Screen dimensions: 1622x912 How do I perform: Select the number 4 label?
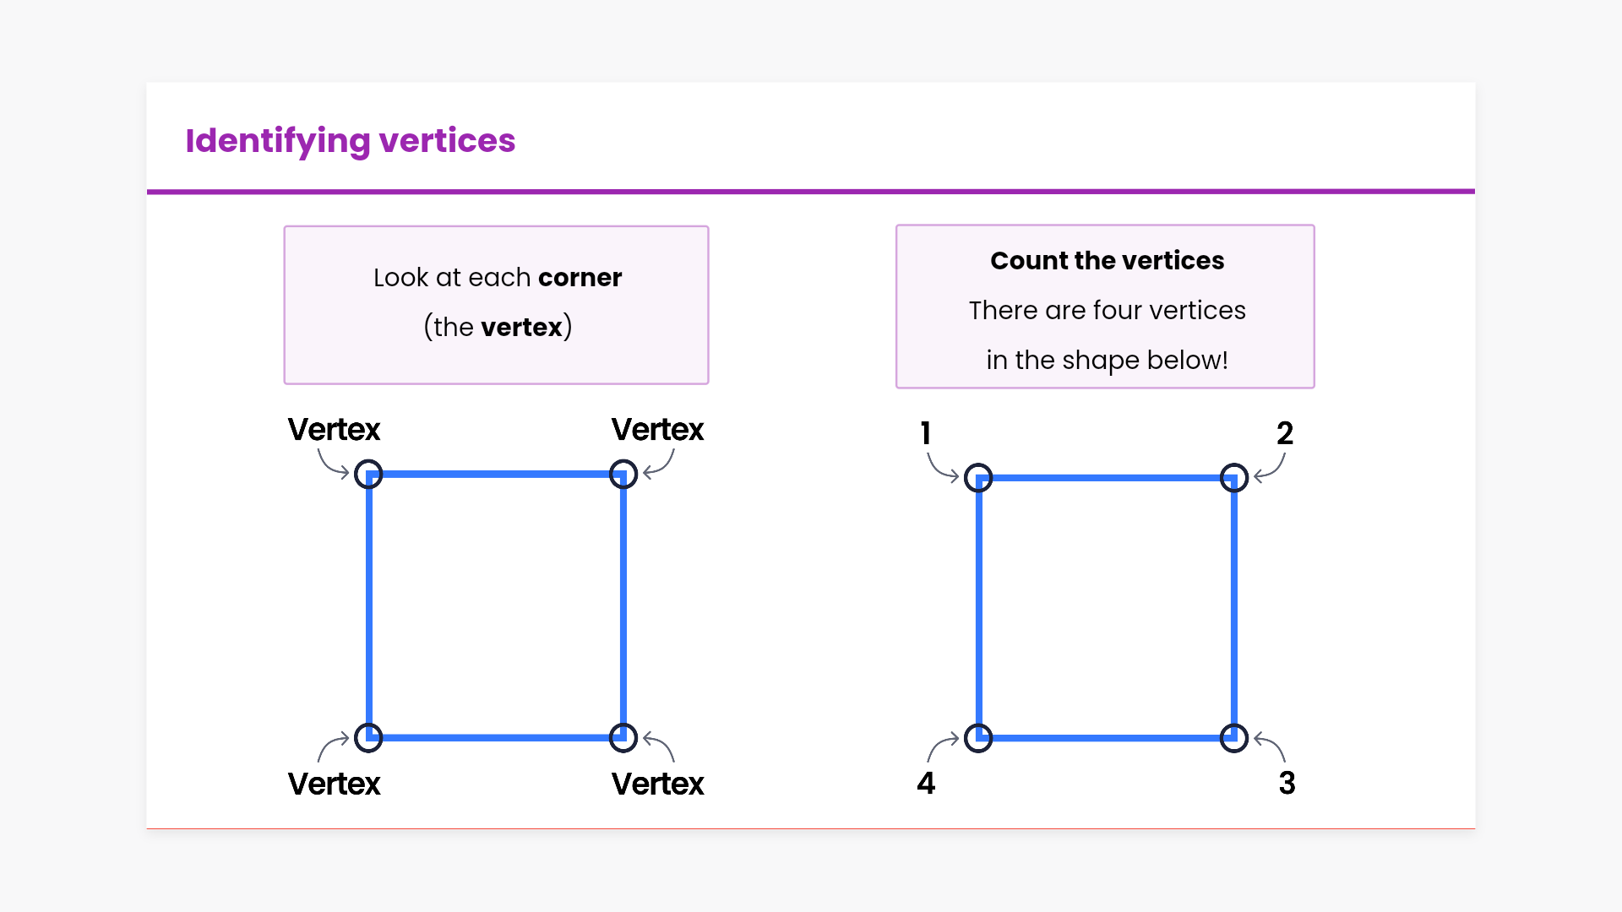point(926,784)
